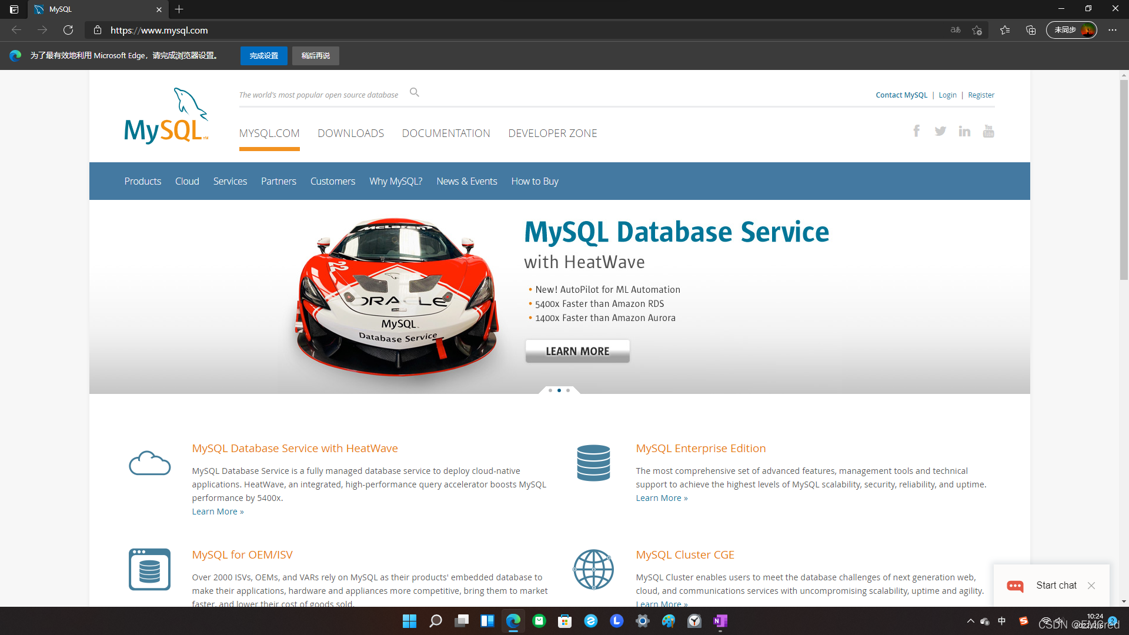
Task: Open the site search magnifier icon
Action: click(x=415, y=92)
